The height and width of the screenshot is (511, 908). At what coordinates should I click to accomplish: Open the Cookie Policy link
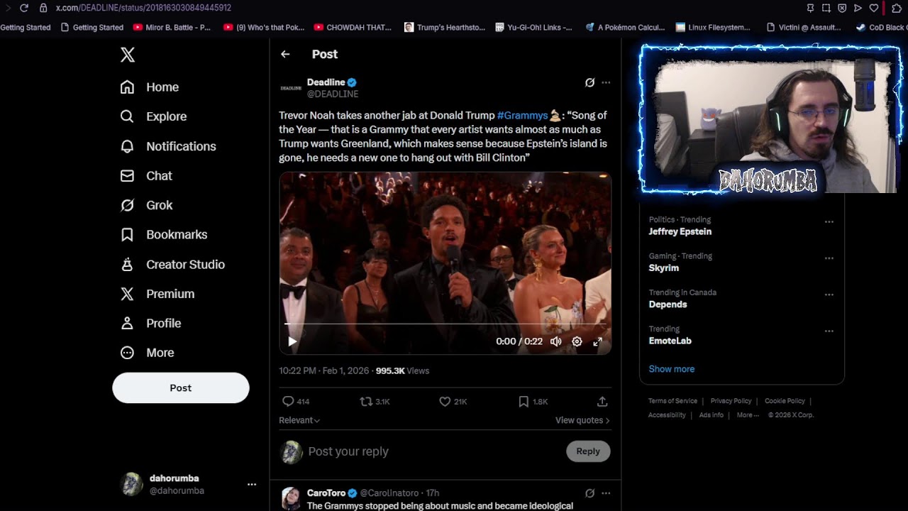[x=785, y=401]
